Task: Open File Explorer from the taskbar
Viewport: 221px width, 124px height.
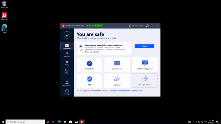Action: point(65,122)
